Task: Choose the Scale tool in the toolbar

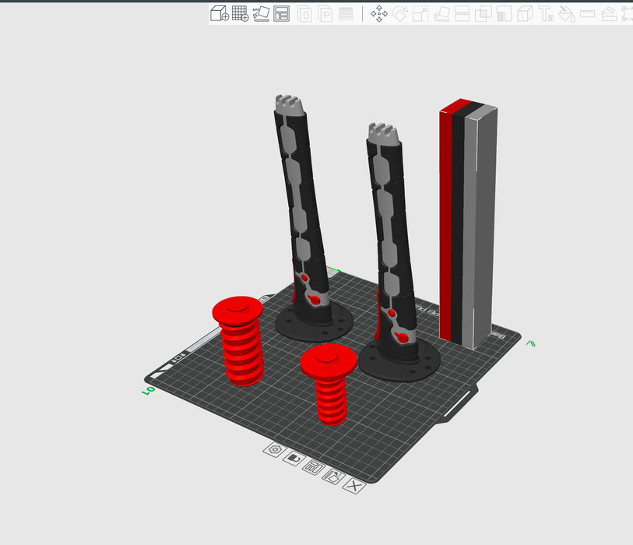Action: click(421, 13)
